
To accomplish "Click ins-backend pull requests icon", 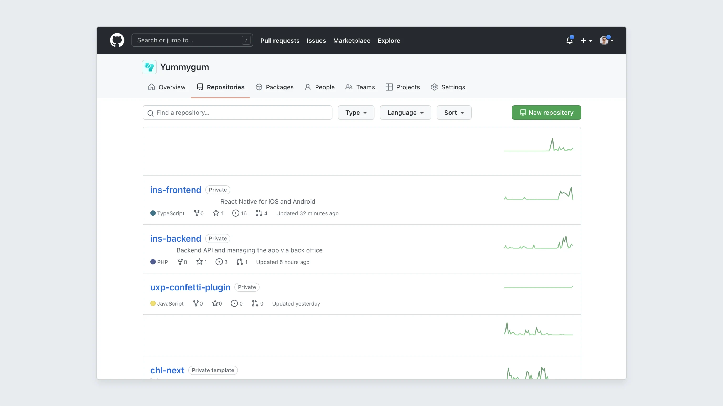I will [x=239, y=262].
